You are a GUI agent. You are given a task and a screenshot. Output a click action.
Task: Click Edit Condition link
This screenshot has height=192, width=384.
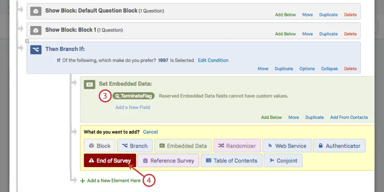[213, 60]
